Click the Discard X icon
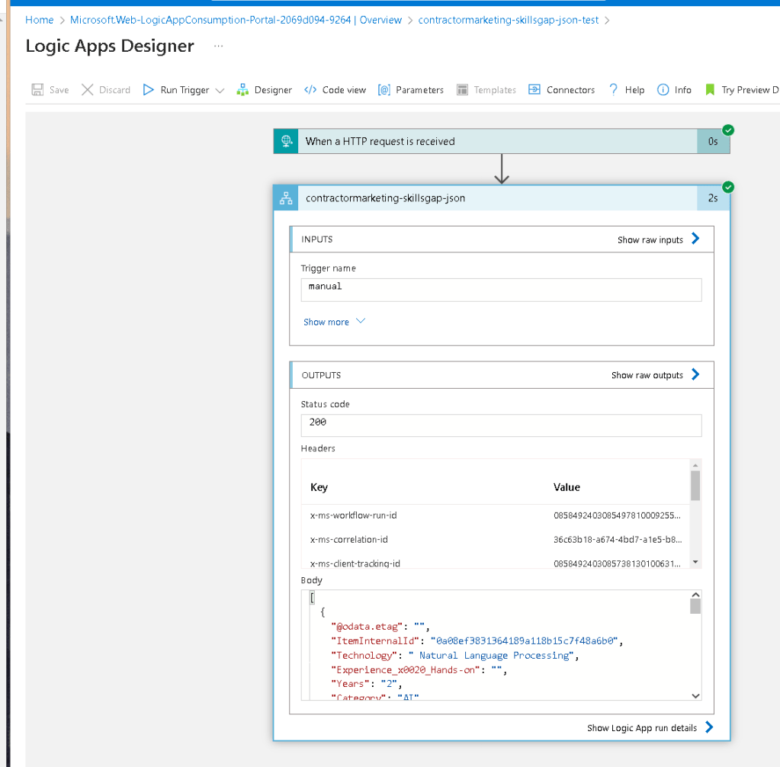This screenshot has height=767, width=780. coord(88,89)
